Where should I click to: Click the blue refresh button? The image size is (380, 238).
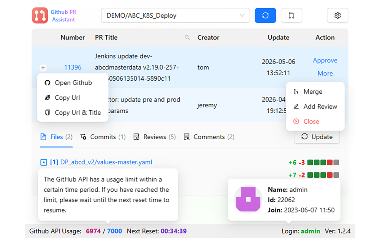point(265,15)
